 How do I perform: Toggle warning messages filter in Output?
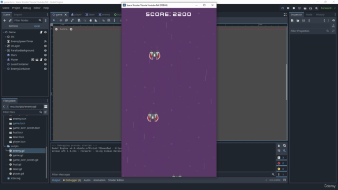[281, 169]
